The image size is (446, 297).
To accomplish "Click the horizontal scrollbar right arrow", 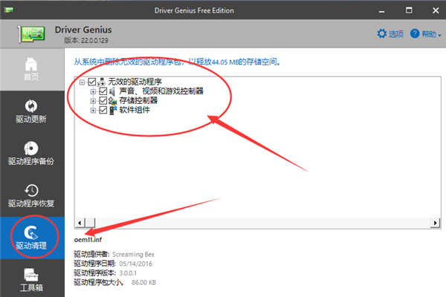I will (x=435, y=223).
